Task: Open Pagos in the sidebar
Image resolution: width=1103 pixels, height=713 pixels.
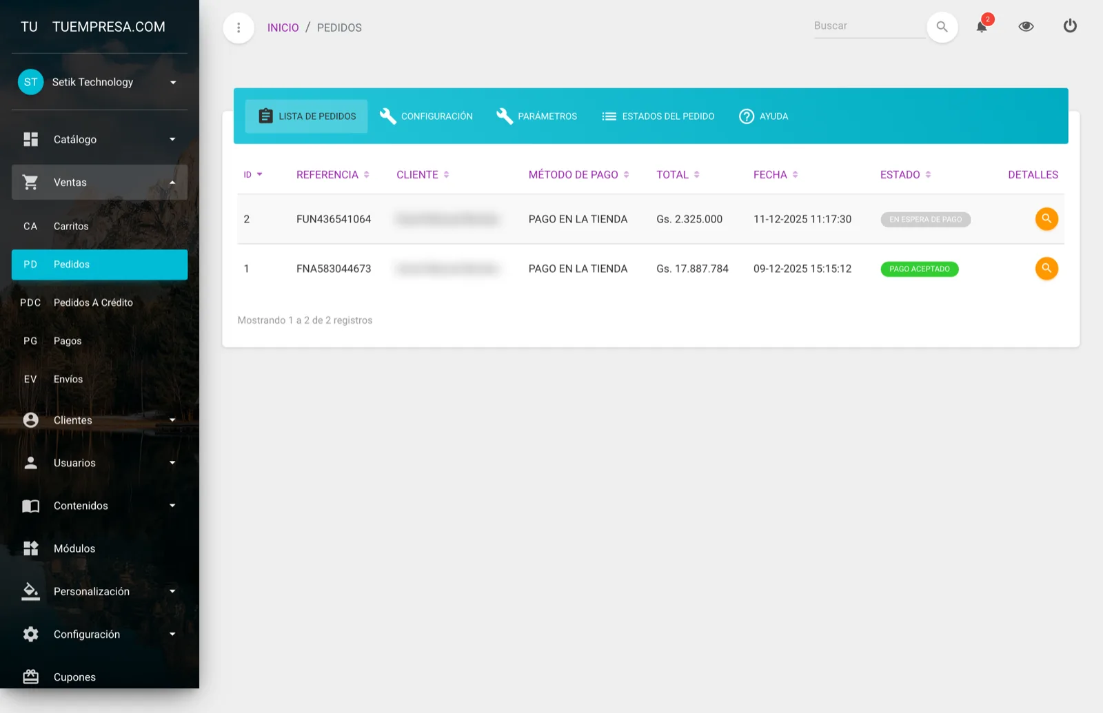Action: coord(99,341)
